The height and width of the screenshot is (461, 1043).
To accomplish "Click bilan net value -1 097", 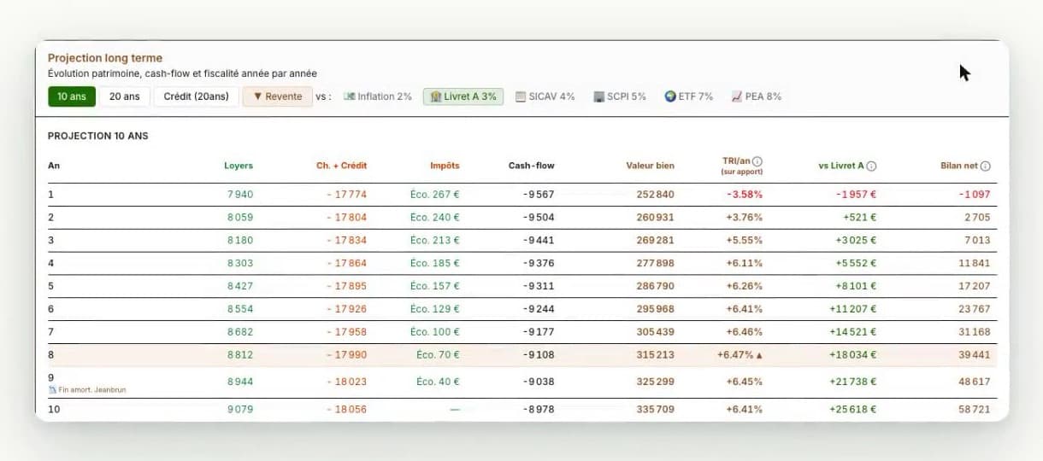I will pos(974,195).
